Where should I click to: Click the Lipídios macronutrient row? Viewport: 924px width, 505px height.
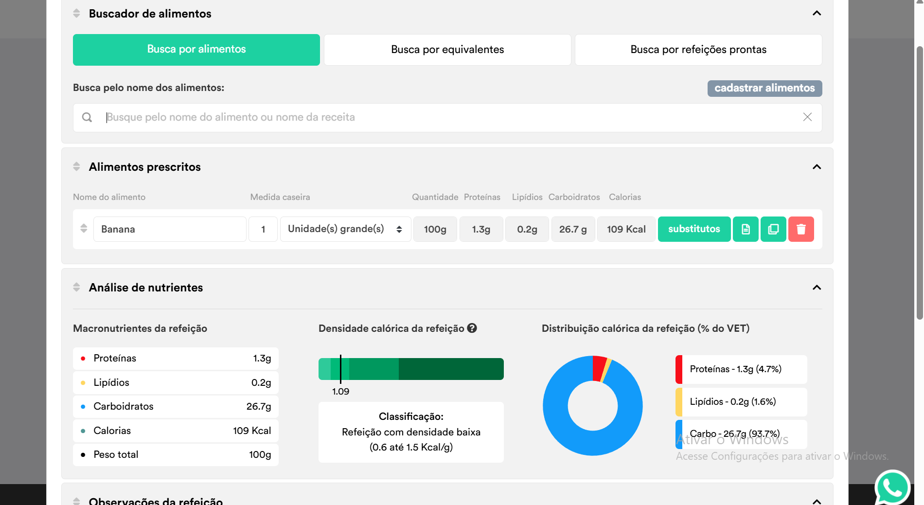tap(176, 382)
